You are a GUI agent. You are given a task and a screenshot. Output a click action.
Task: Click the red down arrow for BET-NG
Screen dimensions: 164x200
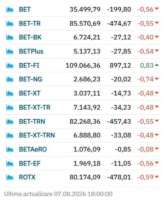click(x=157, y=79)
